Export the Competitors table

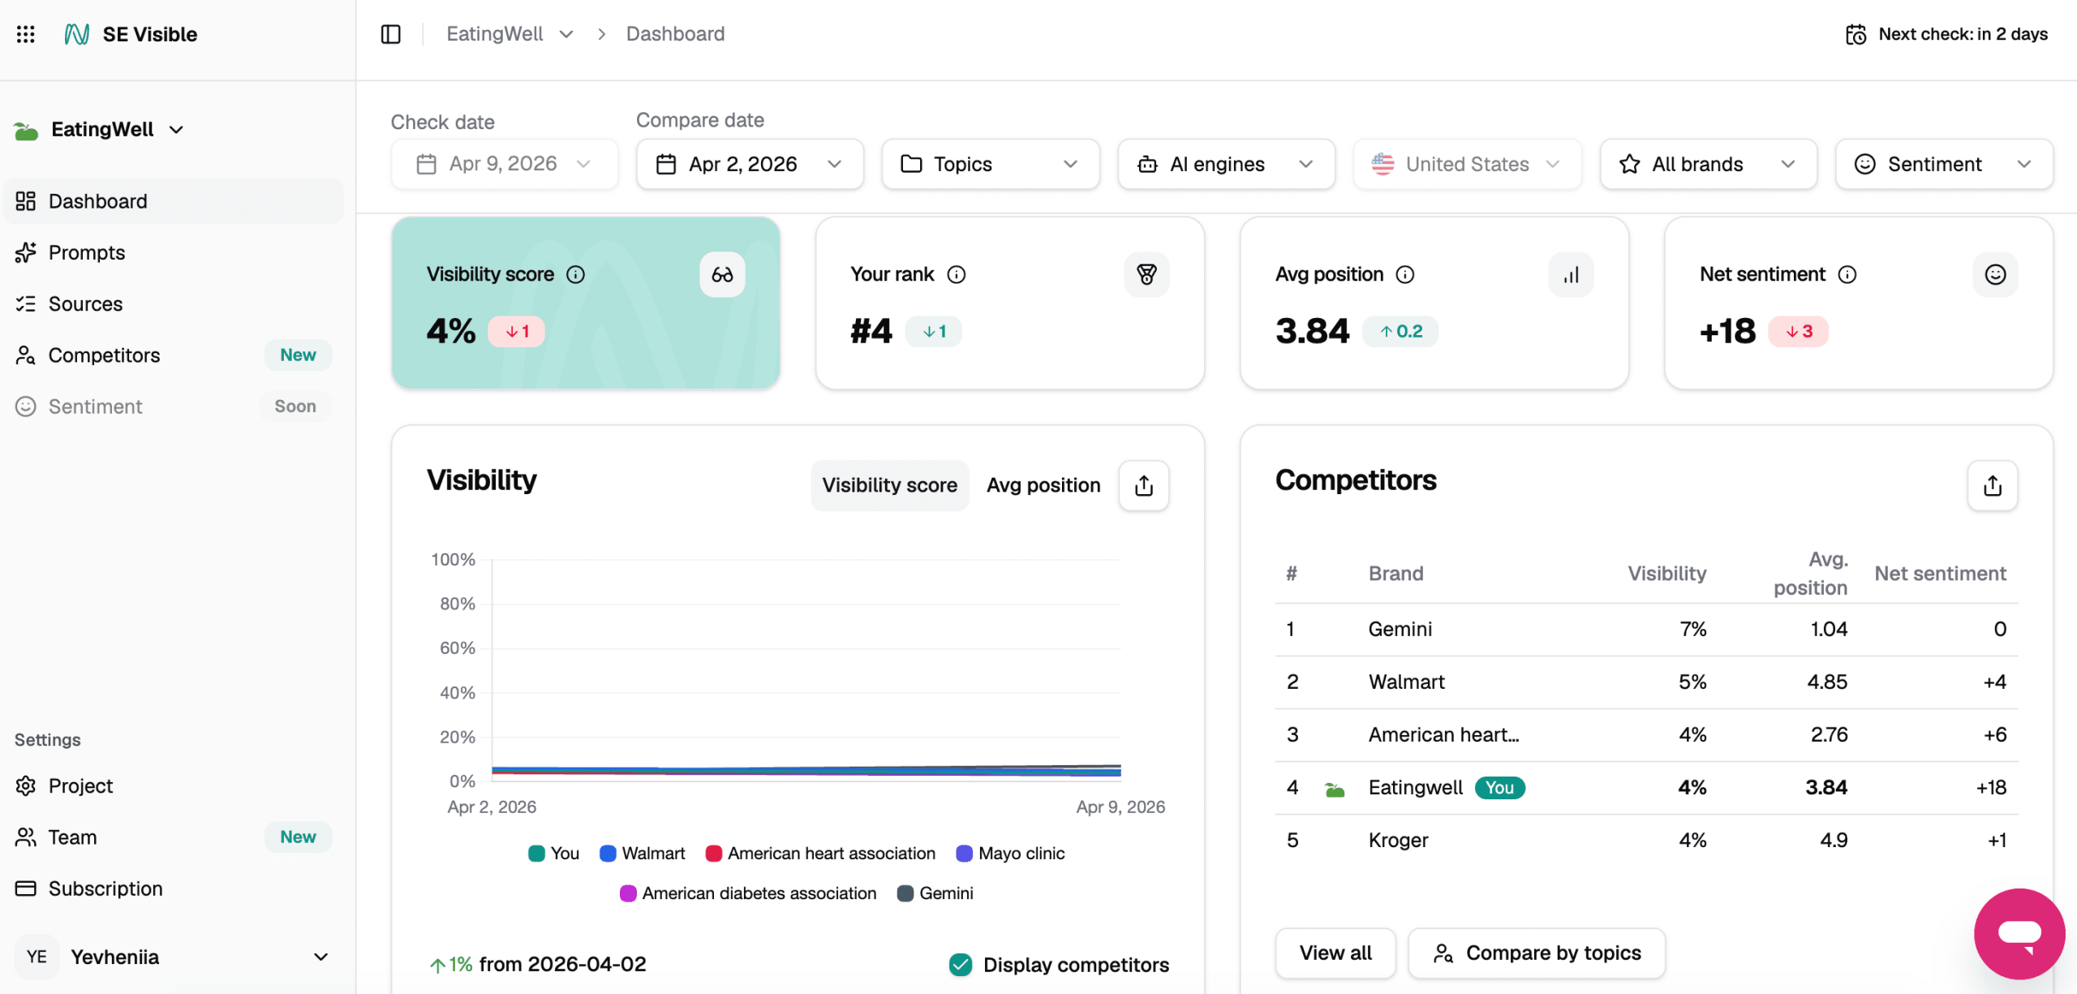point(1992,485)
